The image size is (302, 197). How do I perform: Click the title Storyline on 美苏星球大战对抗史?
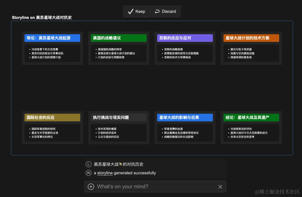[42, 18]
